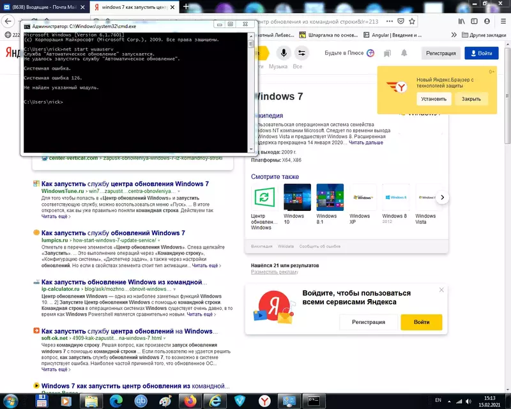Open the Firefox hamburger menu
The image size is (511, 409).
pyautogui.click(x=503, y=21)
